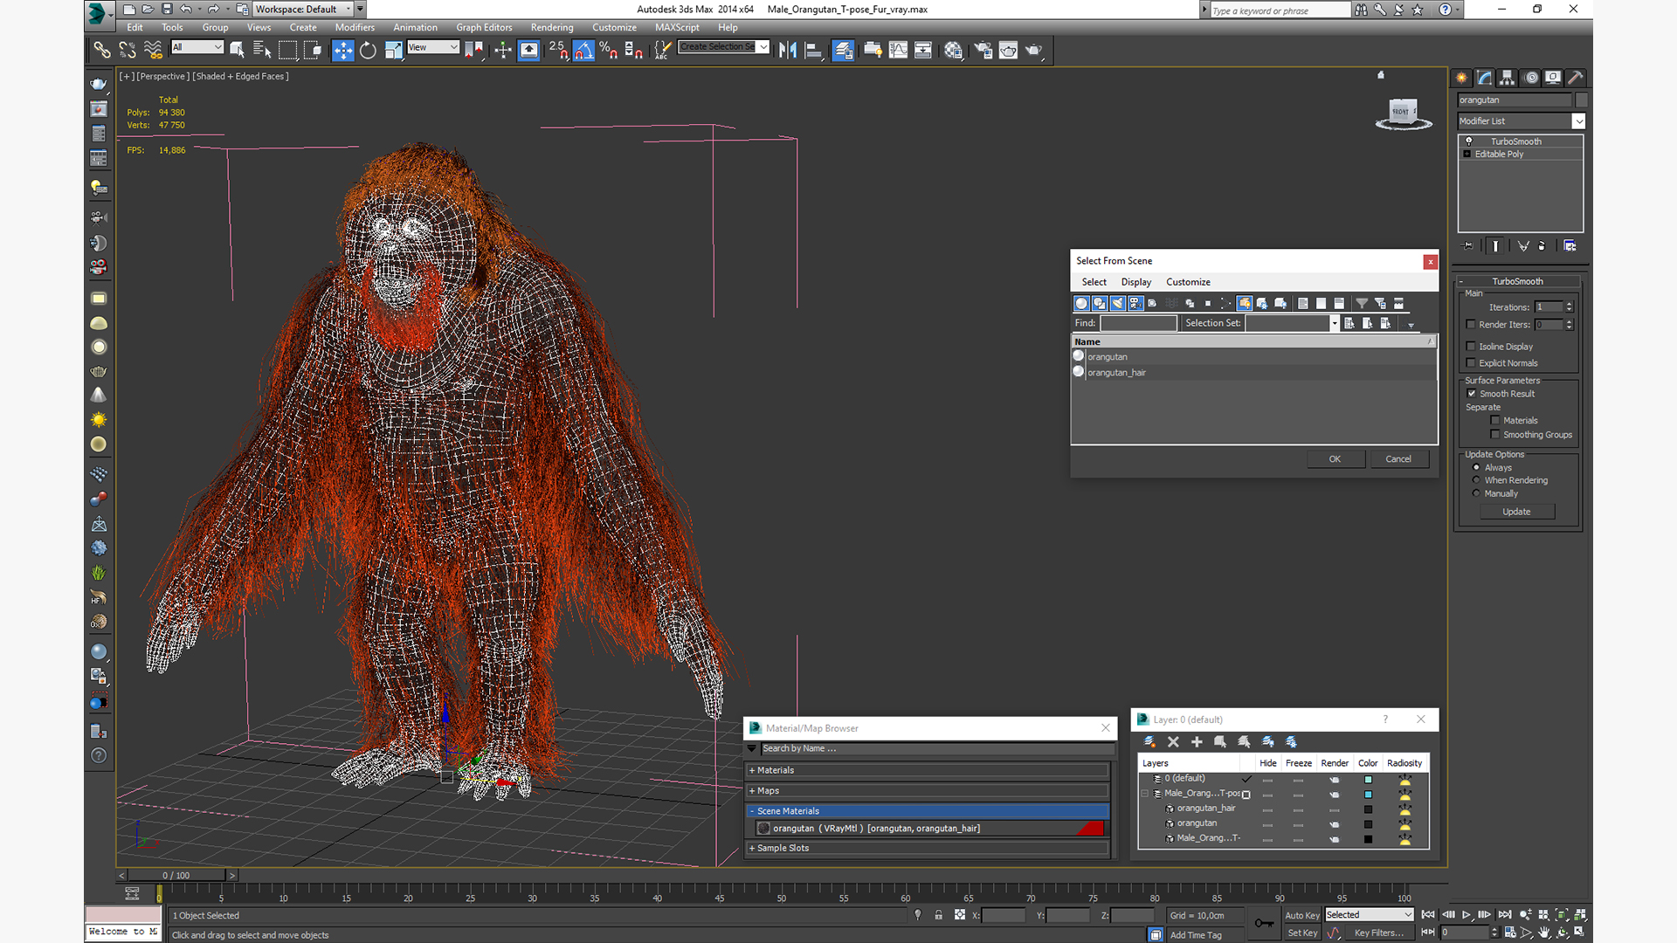Click Delete layer X icon in Layer dialog
The image size is (1677, 943).
pyautogui.click(x=1173, y=742)
